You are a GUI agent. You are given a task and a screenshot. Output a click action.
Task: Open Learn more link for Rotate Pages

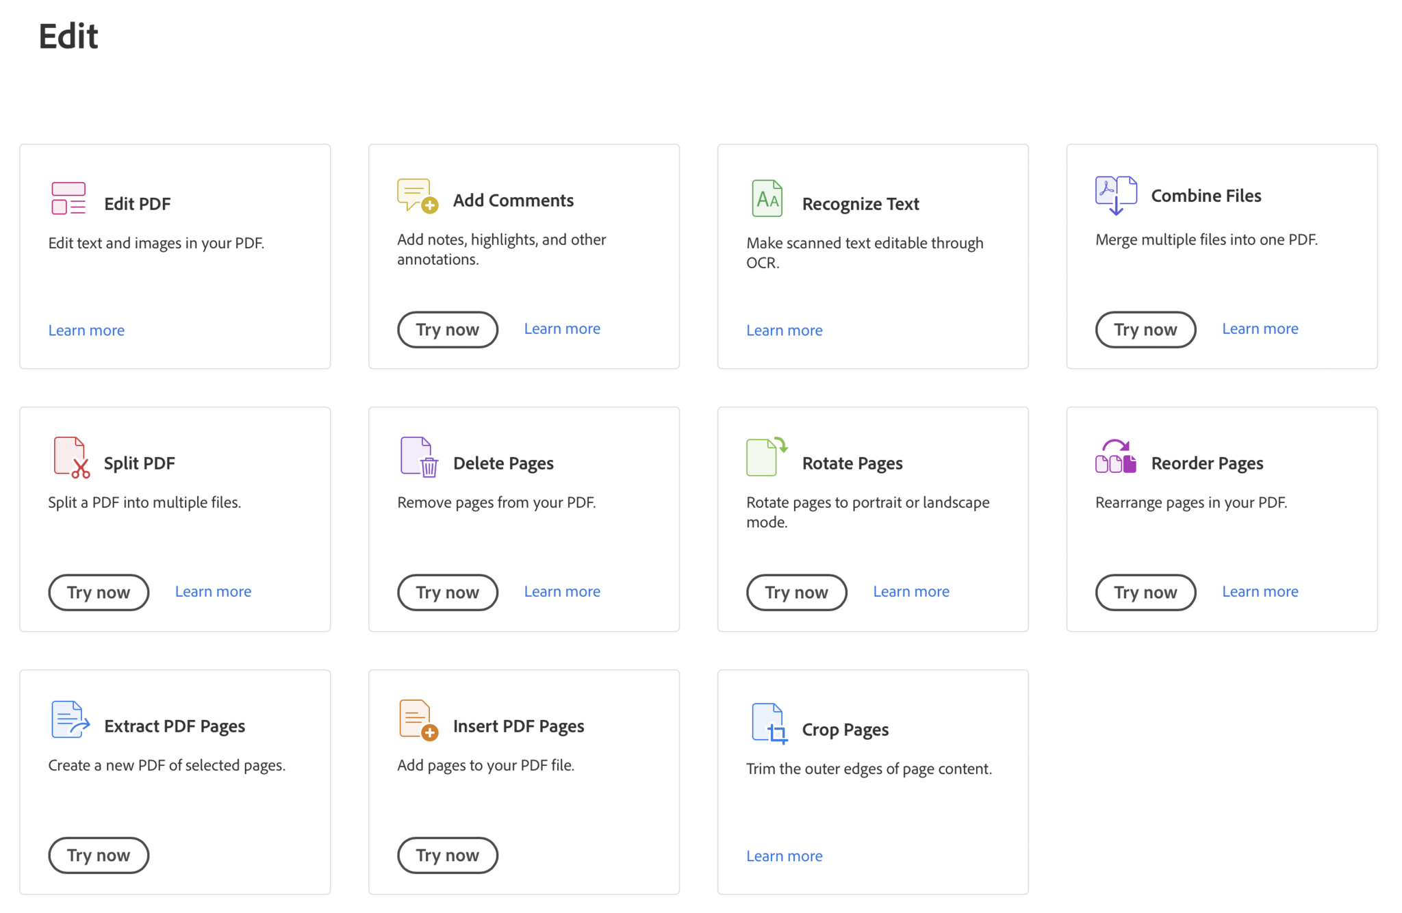[910, 592]
